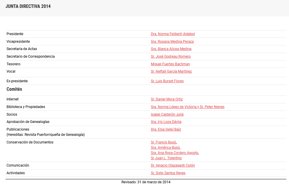Select Sr Juan L. Tolentino link

click(166, 158)
